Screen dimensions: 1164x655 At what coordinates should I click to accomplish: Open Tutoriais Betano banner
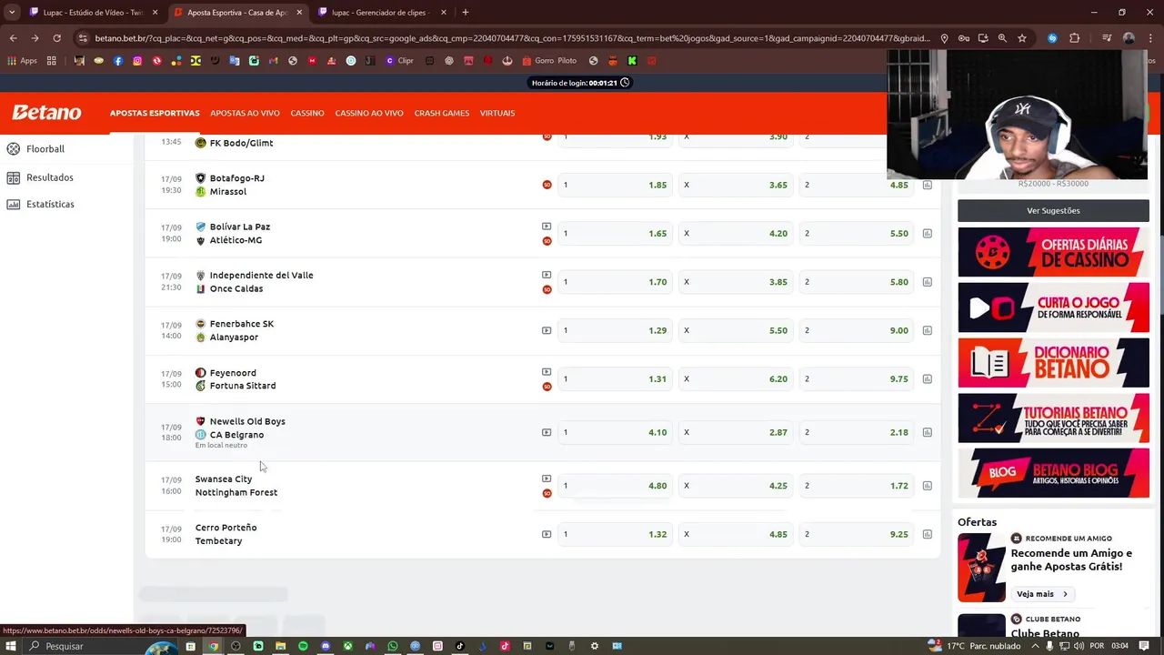tap(1053, 418)
